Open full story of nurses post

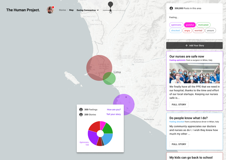click(179, 104)
